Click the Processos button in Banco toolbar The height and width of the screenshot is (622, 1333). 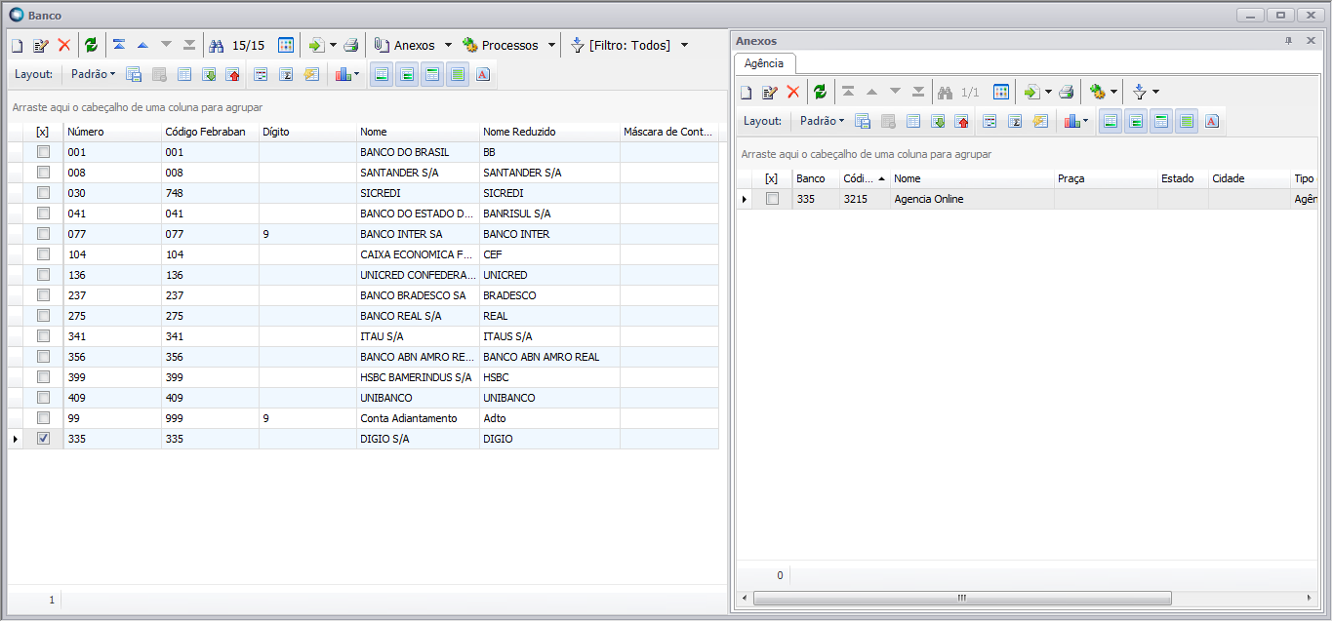(x=501, y=45)
